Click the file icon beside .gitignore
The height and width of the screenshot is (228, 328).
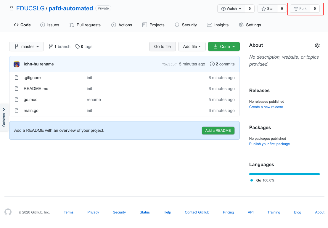pos(17,78)
